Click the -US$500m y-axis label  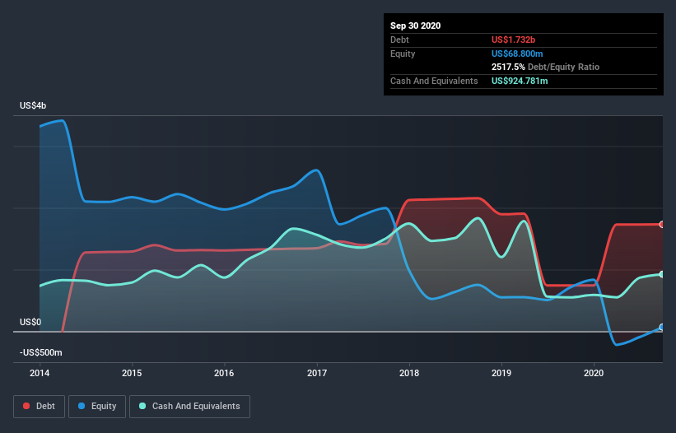(x=41, y=353)
